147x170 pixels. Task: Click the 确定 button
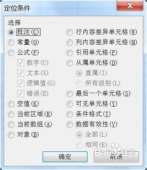65,157
